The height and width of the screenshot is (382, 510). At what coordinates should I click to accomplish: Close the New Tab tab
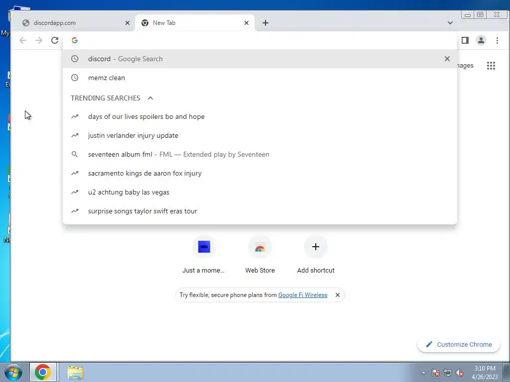tap(247, 23)
